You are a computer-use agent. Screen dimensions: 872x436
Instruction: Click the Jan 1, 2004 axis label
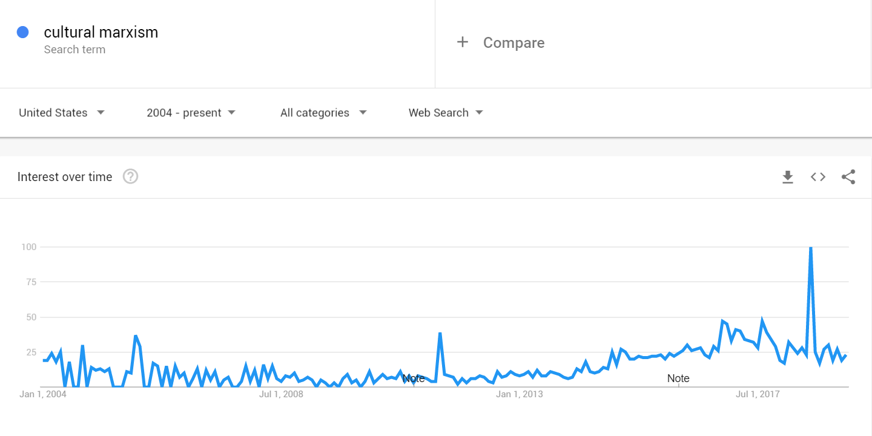pyautogui.click(x=43, y=394)
